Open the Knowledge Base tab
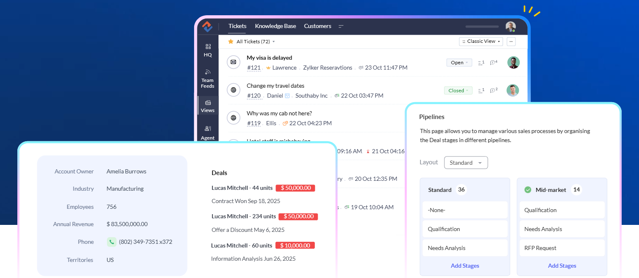Image resolution: width=639 pixels, height=278 pixels. [x=276, y=26]
